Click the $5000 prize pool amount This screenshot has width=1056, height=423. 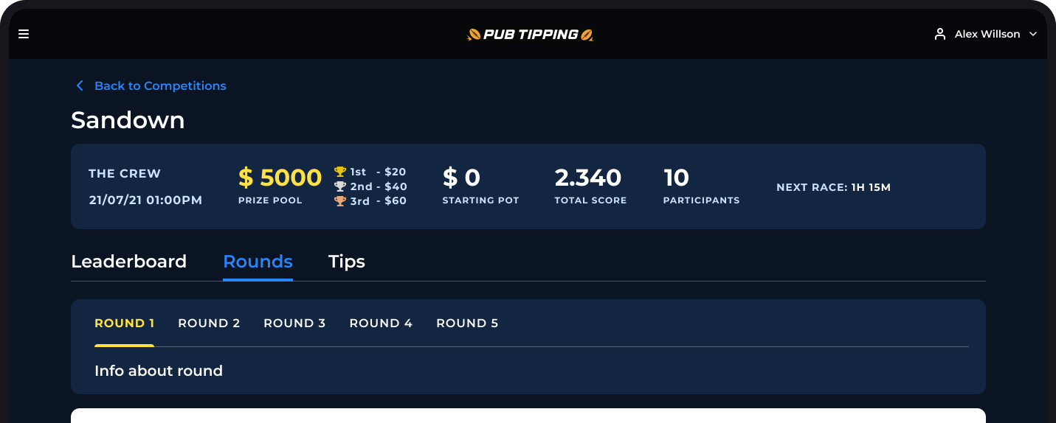[x=280, y=178]
